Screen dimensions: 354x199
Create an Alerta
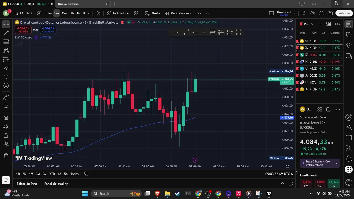(153, 13)
